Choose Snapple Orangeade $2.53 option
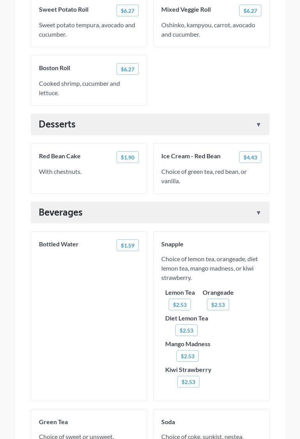This screenshot has height=439, width=300. [218, 305]
